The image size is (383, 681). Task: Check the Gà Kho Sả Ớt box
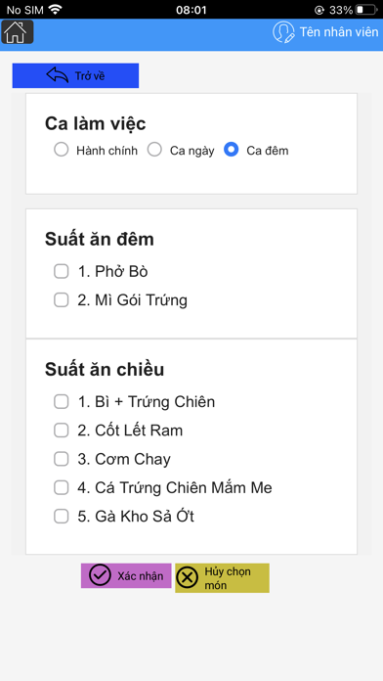pos(62,517)
